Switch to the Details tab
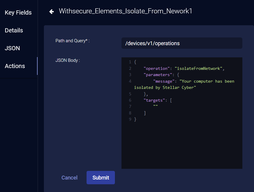 14,30
